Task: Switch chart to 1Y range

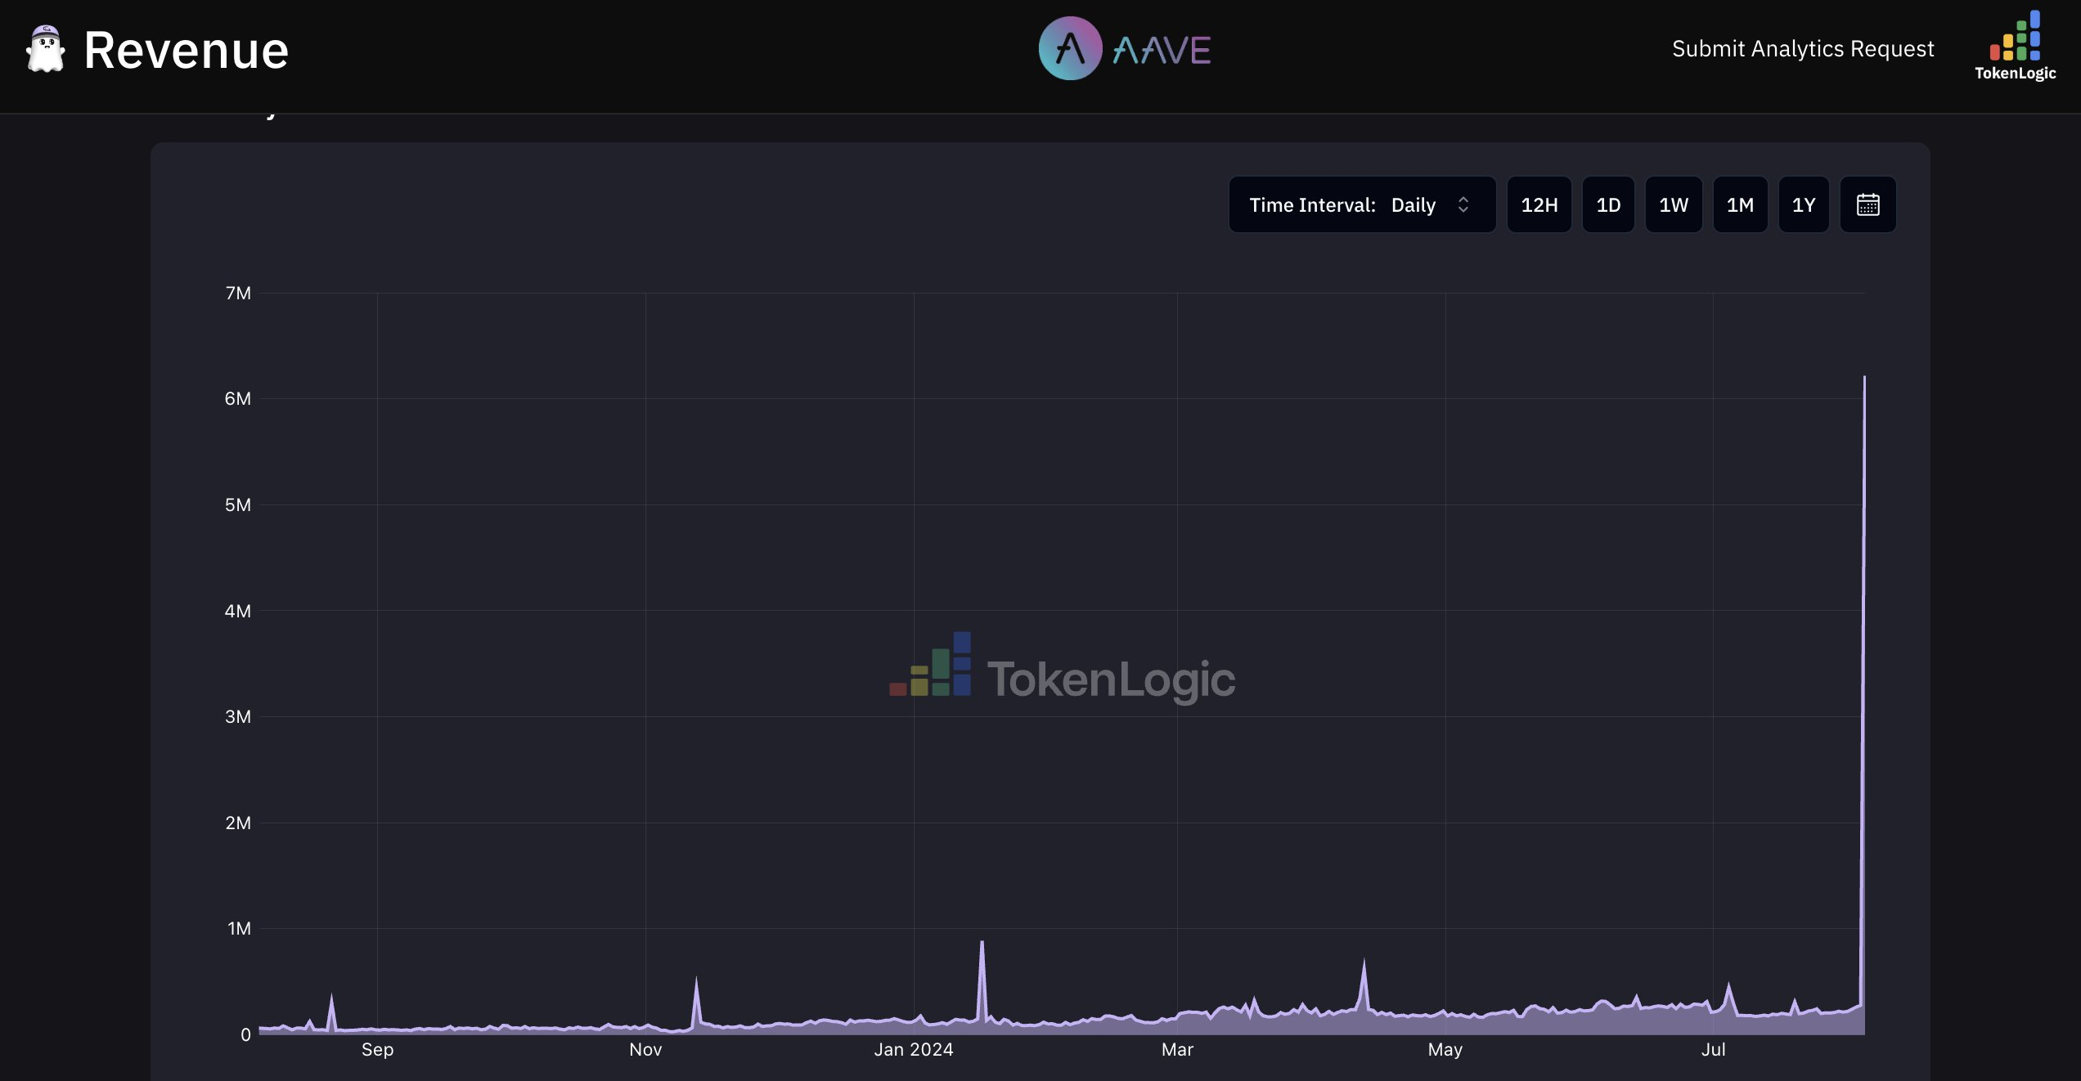Action: pos(1804,204)
